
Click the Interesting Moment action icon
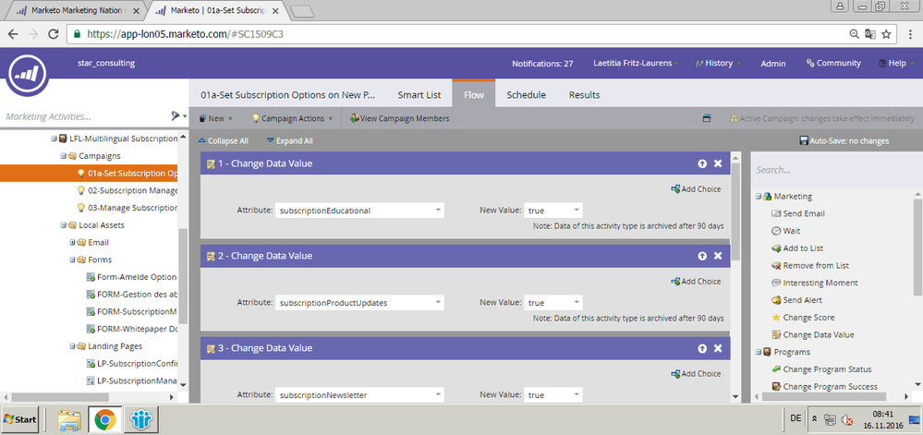[x=775, y=283]
